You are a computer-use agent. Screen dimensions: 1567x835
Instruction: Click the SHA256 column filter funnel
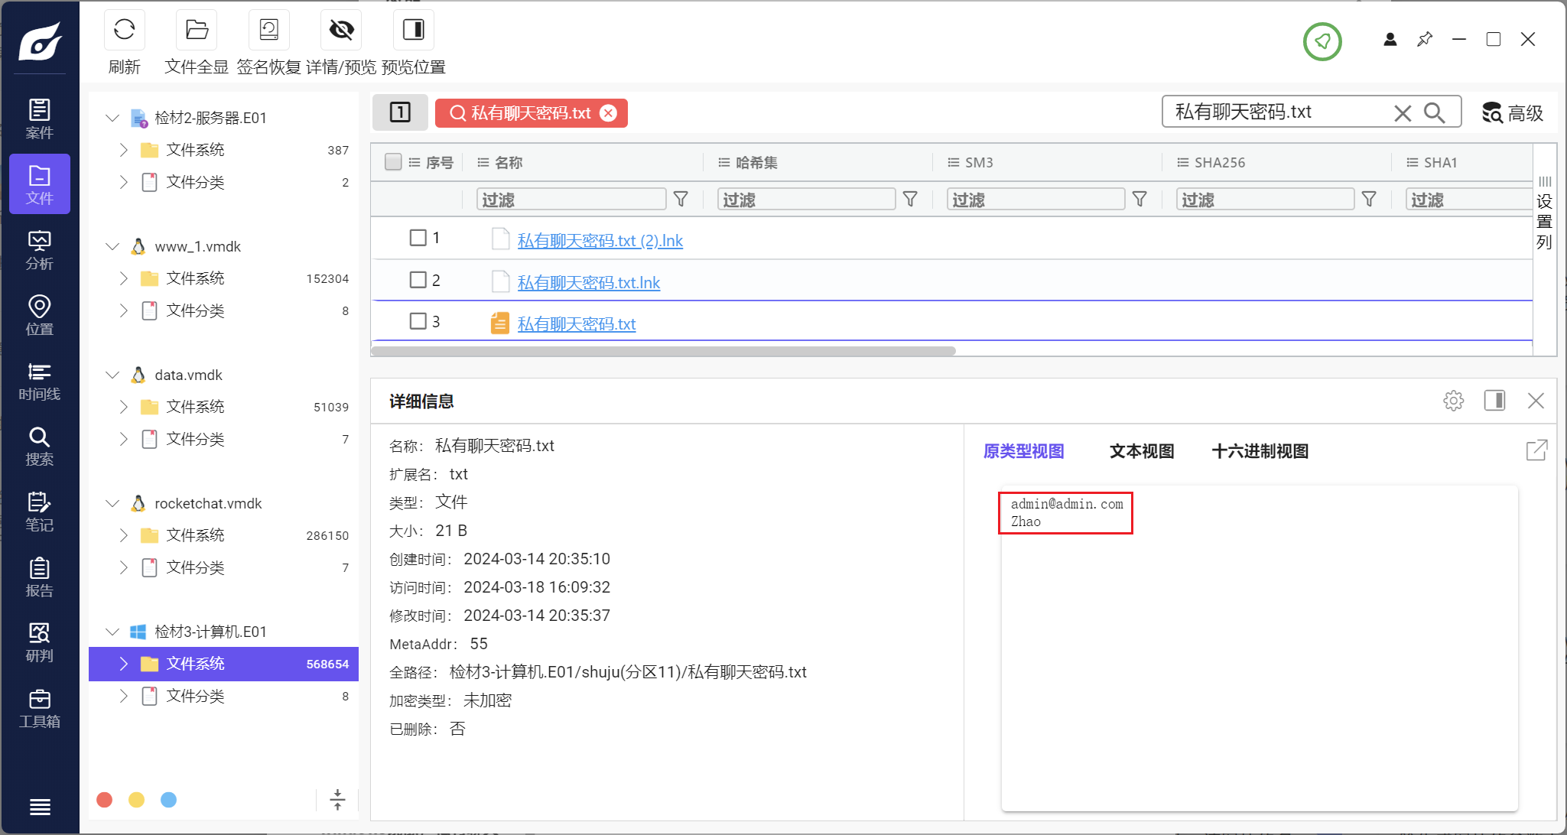pyautogui.click(x=1369, y=200)
